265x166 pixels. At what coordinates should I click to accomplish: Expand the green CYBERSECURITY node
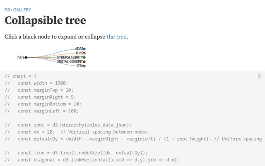pyautogui.click(x=84, y=57)
